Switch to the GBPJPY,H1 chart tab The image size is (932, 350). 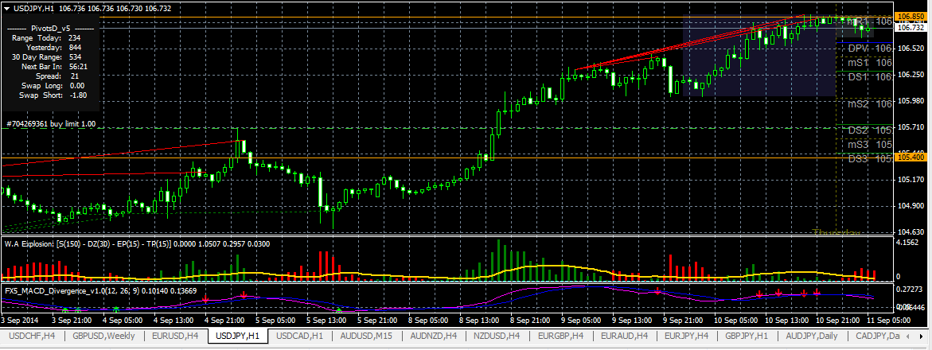click(x=747, y=336)
